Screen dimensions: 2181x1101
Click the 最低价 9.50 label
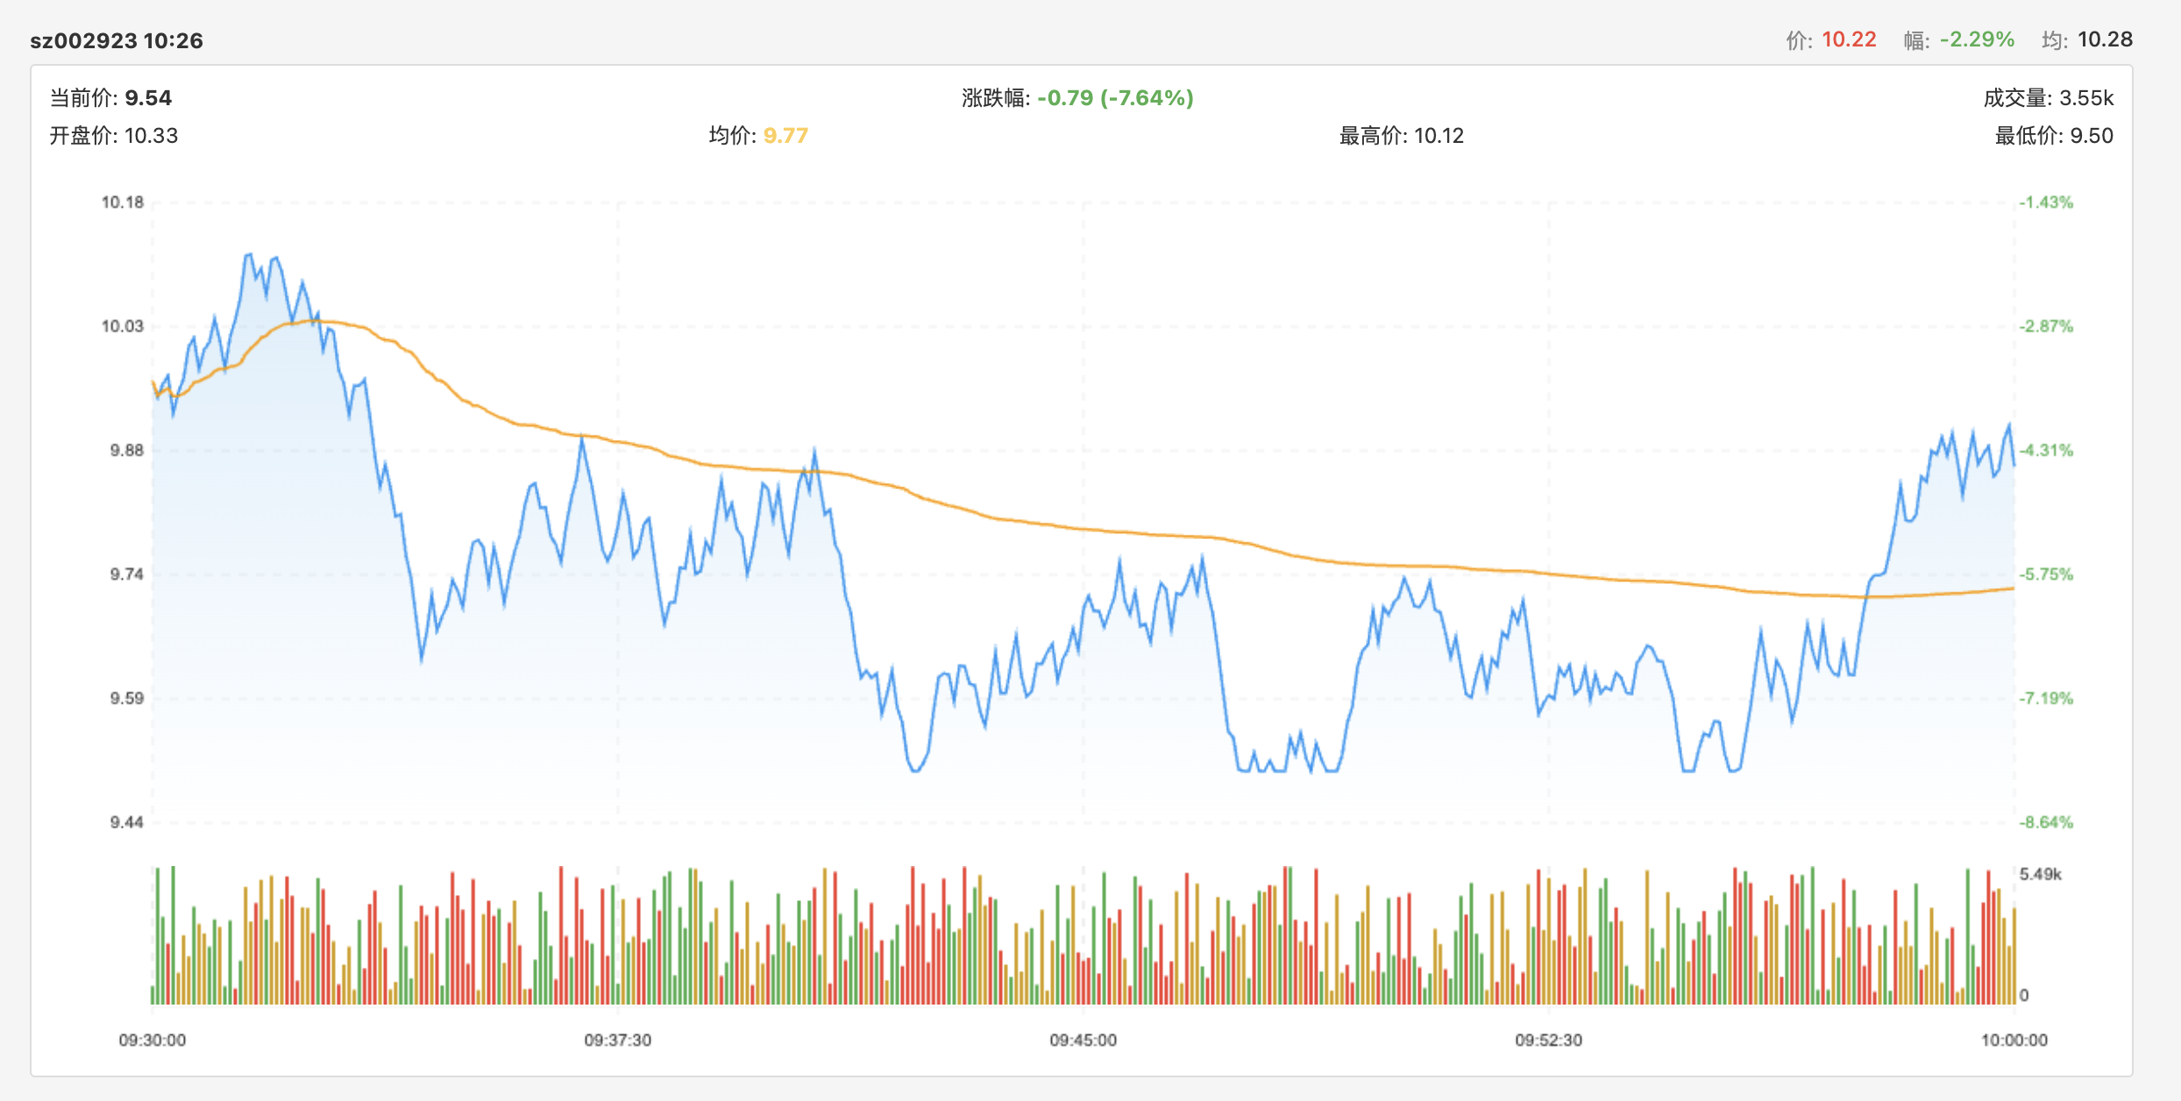pos(2054,136)
